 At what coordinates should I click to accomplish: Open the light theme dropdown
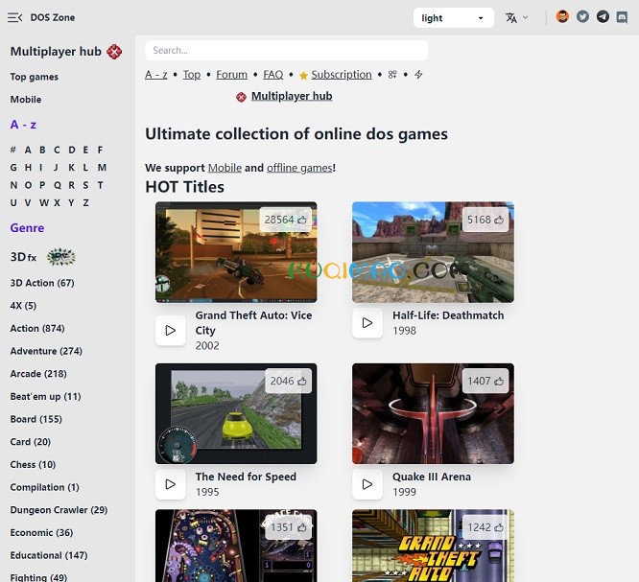454,18
